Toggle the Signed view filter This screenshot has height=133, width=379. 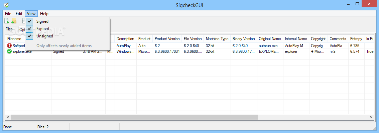68,21
